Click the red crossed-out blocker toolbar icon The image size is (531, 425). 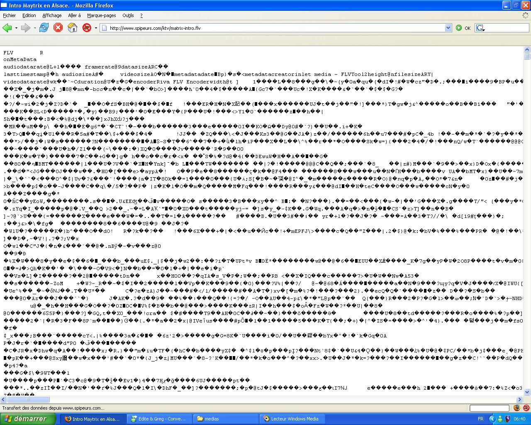(87, 28)
